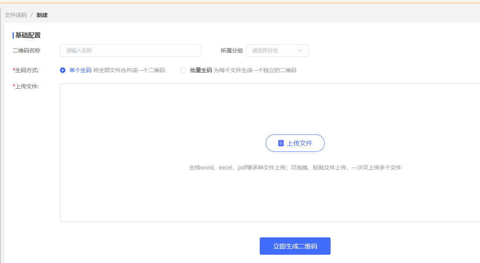This screenshot has height=263, width=480.
Task: Click the 上传文件 upload button
Action: coord(295,143)
